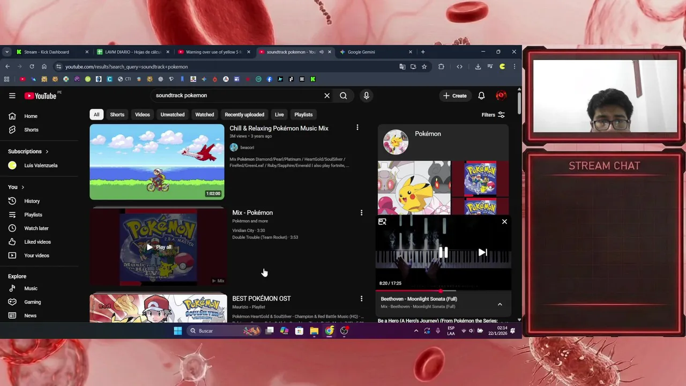Bookmark this page with the star icon

[424, 66]
